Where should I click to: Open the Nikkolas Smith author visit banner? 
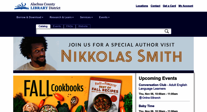point(103,54)
